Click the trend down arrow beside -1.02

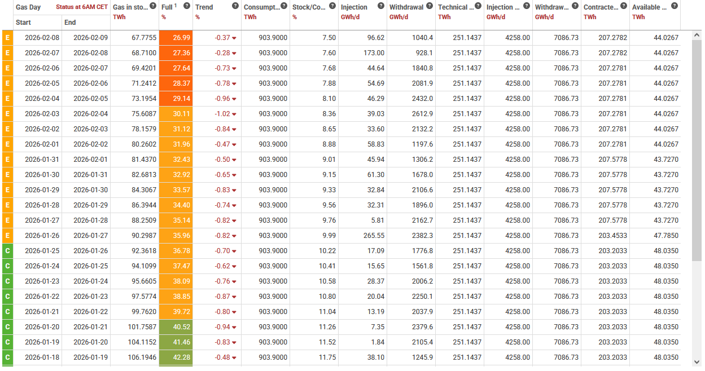click(234, 114)
